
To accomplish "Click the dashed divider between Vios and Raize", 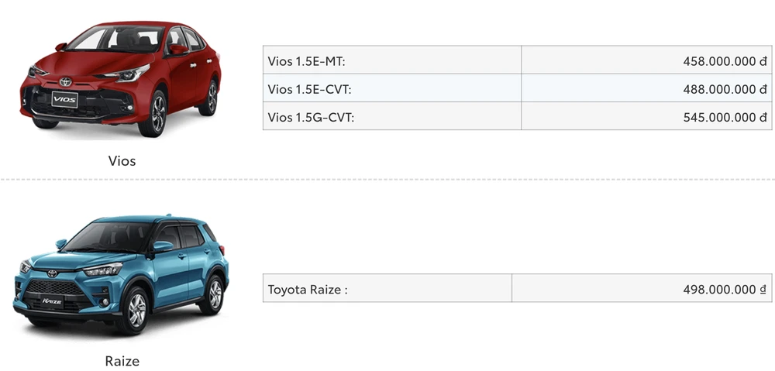I will [387, 180].
